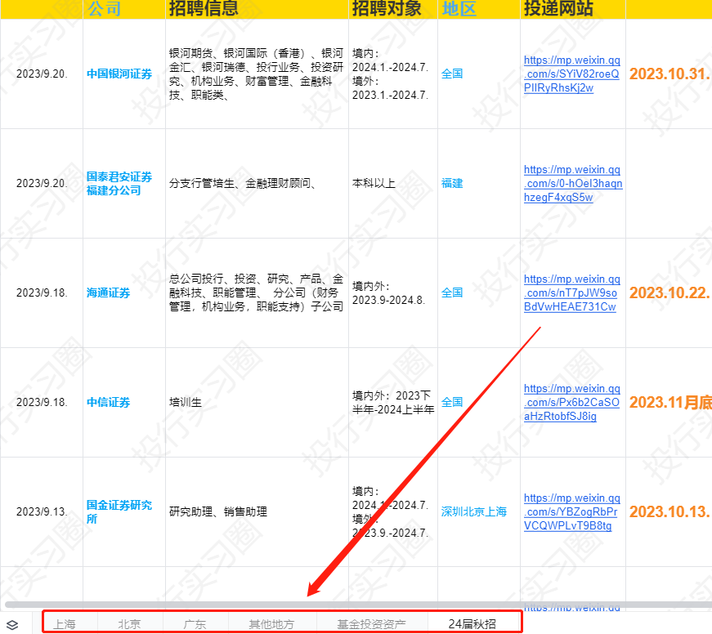Switch to the 北京 sheet tab
Viewport: 712px width, 634px height.
click(130, 624)
